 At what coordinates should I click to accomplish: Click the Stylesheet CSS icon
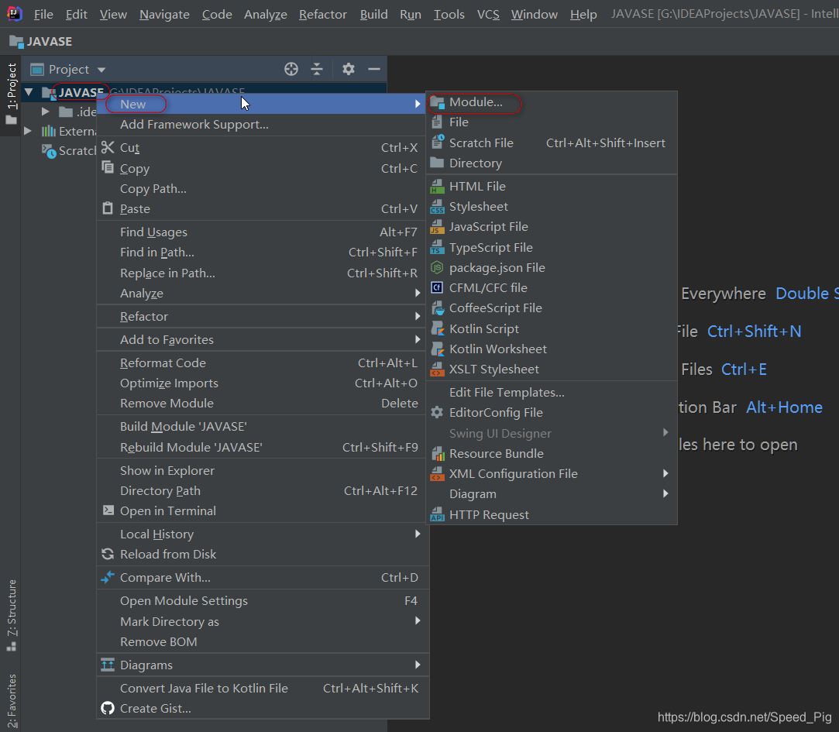click(x=437, y=207)
